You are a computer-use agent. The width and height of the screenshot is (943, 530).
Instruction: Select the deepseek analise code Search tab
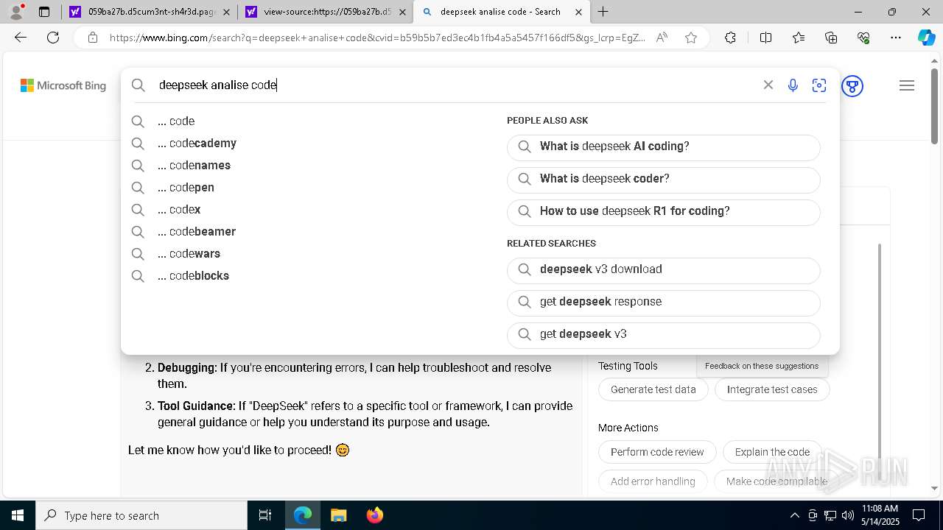(x=501, y=12)
